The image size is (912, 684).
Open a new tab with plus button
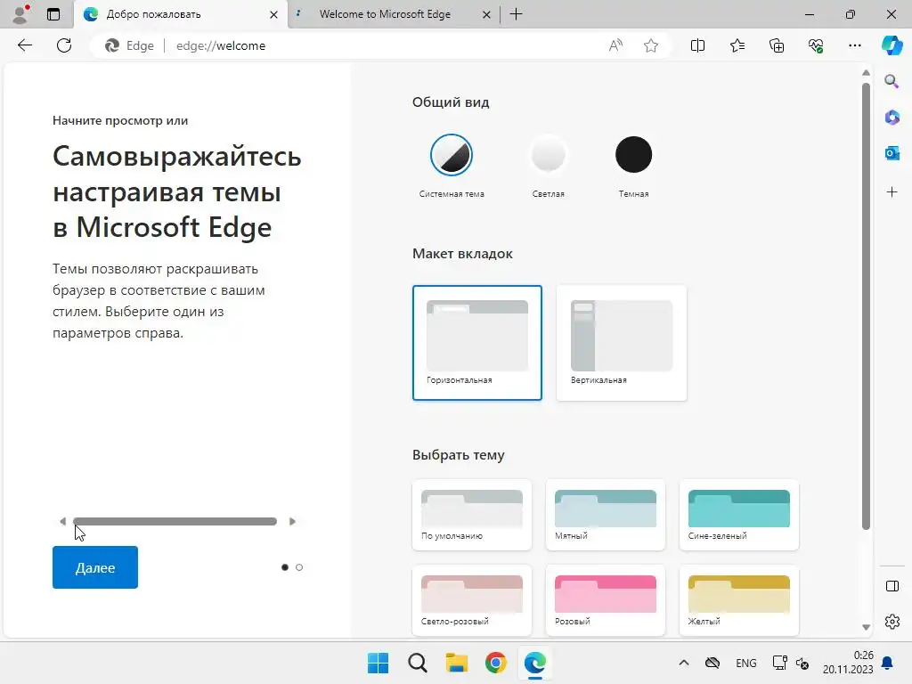[516, 14]
